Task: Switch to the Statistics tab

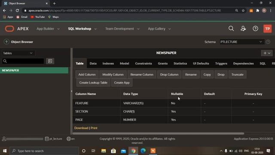Action: [x=180, y=63]
